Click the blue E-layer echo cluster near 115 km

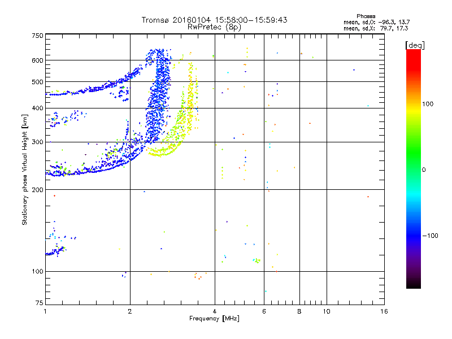coord(55,251)
